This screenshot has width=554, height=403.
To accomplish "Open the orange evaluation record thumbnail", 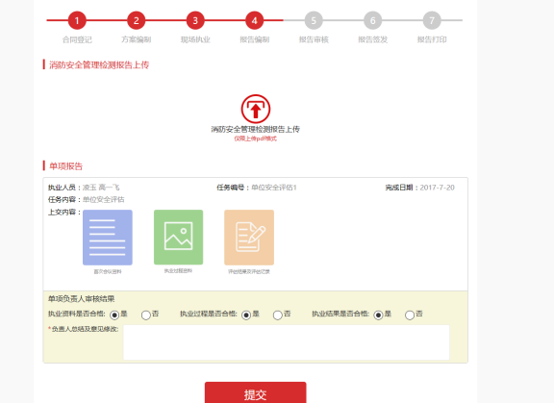I will tap(249, 238).
